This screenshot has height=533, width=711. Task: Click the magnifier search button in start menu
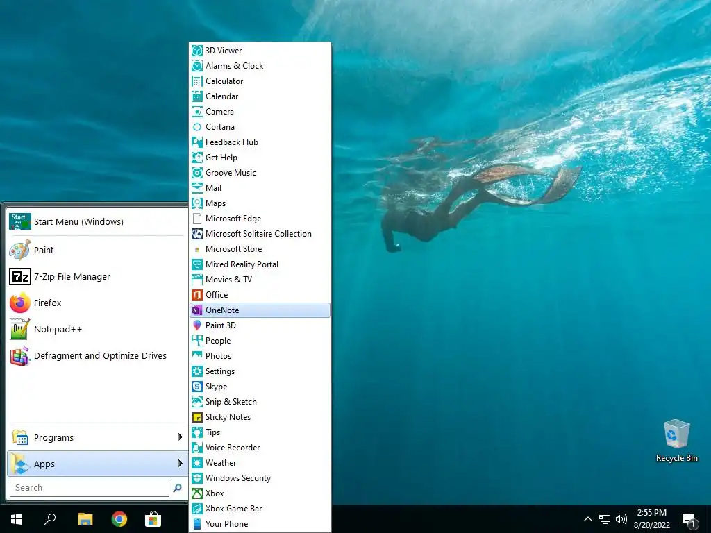(x=177, y=488)
